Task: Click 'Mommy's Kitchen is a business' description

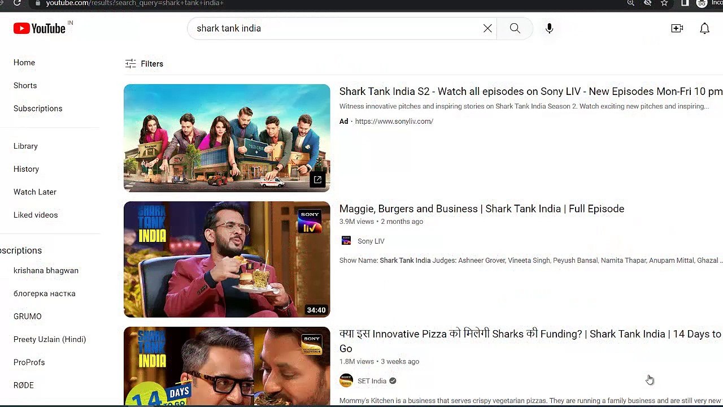Action: [531, 401]
